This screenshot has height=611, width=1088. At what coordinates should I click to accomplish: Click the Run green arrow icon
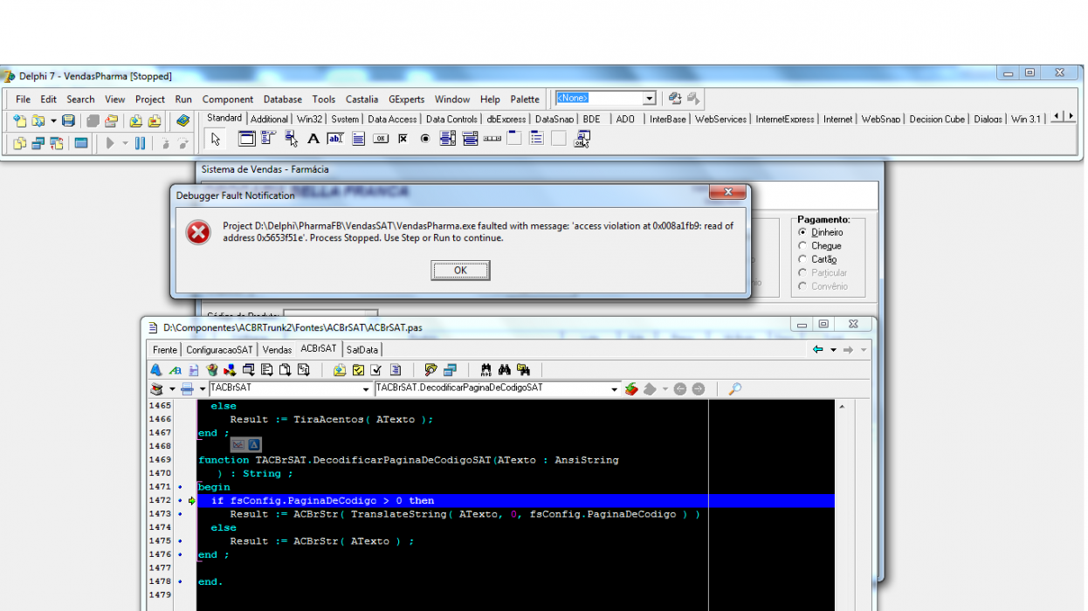[110, 143]
